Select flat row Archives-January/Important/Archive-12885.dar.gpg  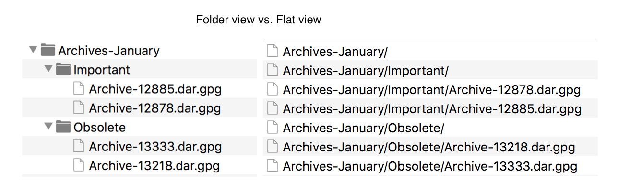430,109
